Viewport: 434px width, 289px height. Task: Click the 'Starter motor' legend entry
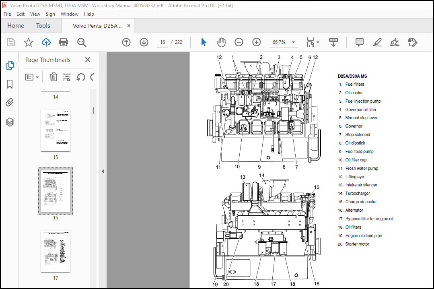pyautogui.click(x=357, y=244)
